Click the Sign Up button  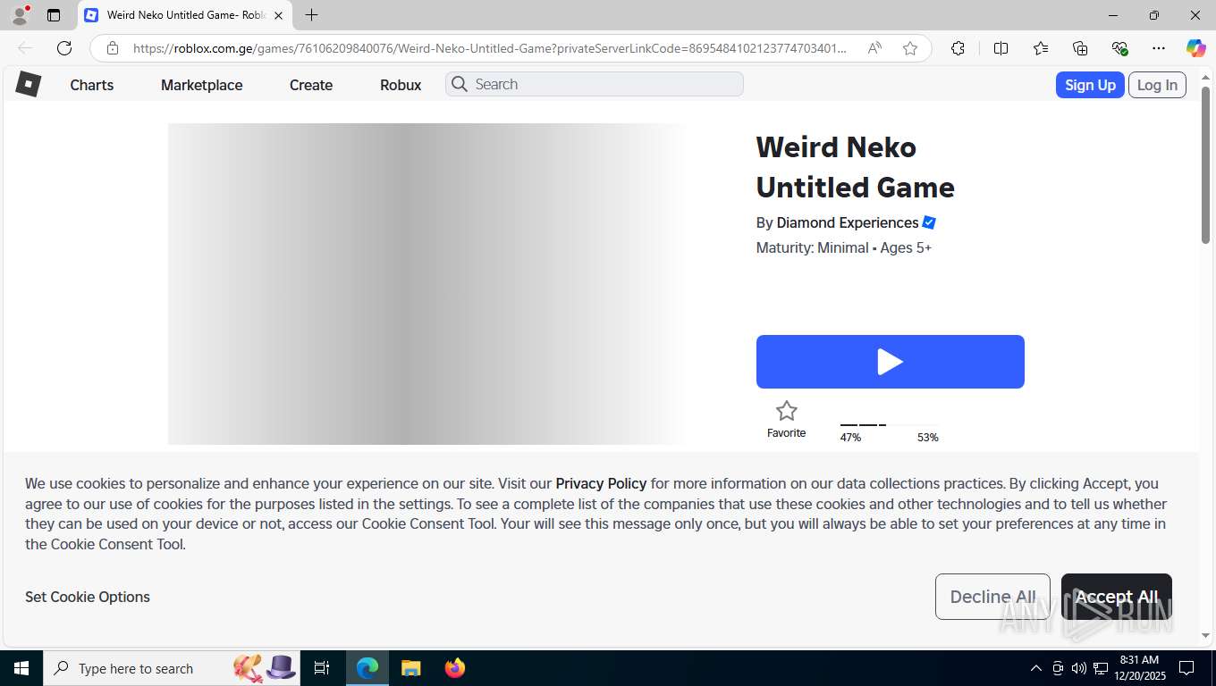click(x=1090, y=85)
